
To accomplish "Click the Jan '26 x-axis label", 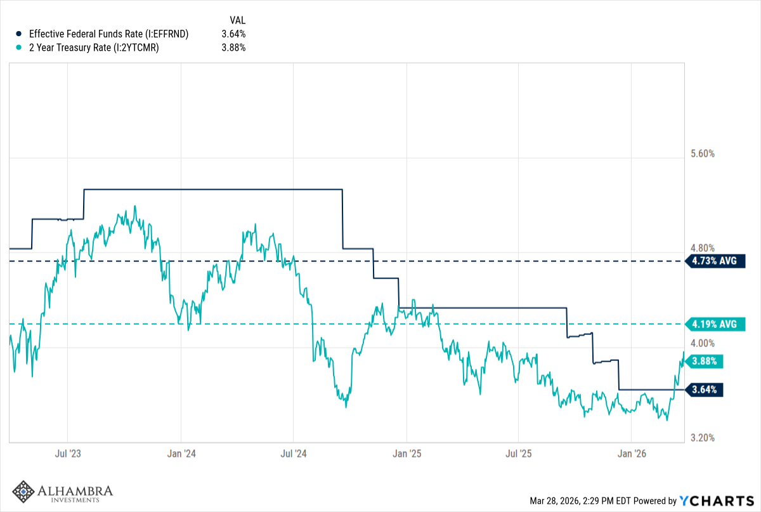I will [632, 454].
